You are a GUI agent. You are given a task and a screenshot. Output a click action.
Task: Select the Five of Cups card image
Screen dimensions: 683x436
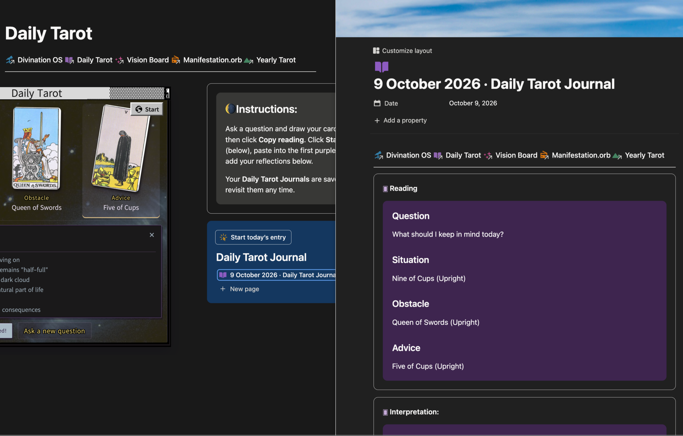pos(121,148)
